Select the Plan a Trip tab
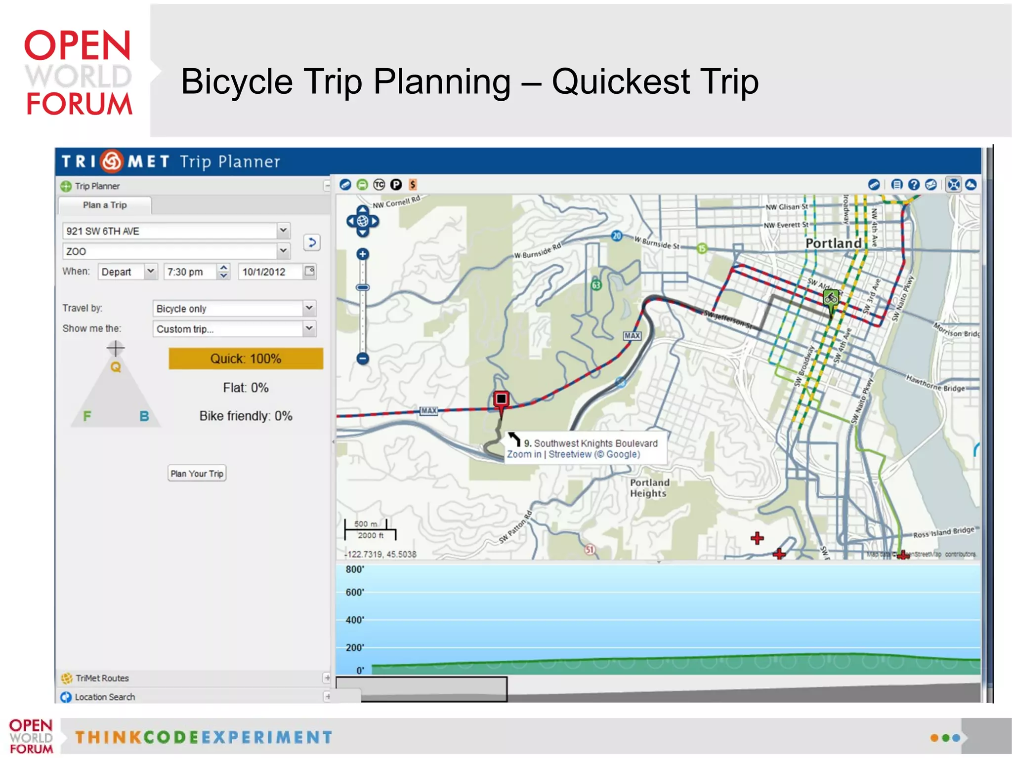 [105, 205]
